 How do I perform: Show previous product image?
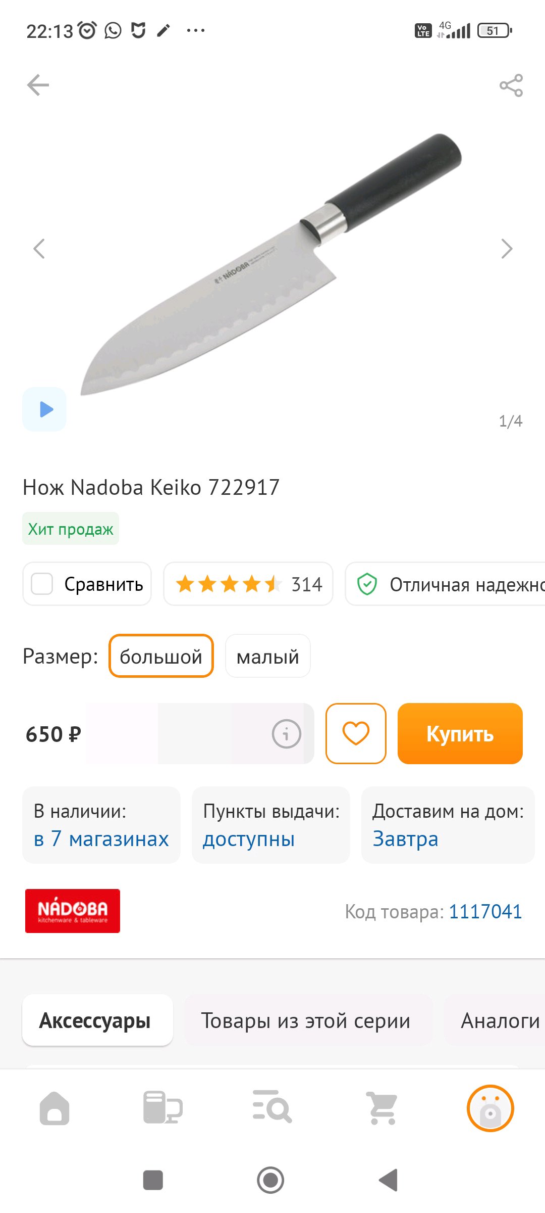(x=39, y=249)
